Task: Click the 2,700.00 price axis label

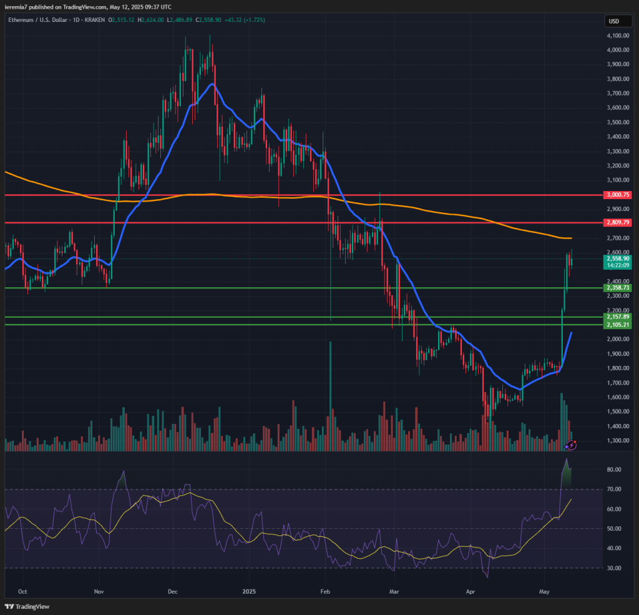Action: 618,238
